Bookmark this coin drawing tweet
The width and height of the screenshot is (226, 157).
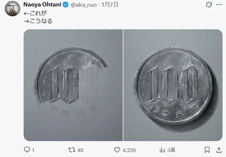coord(207,150)
